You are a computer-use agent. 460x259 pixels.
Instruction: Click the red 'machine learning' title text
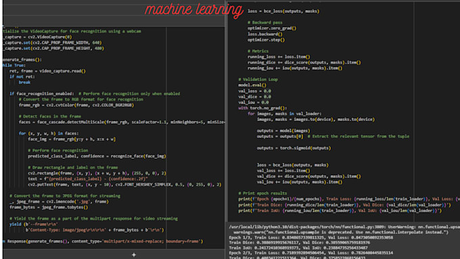[x=194, y=9]
